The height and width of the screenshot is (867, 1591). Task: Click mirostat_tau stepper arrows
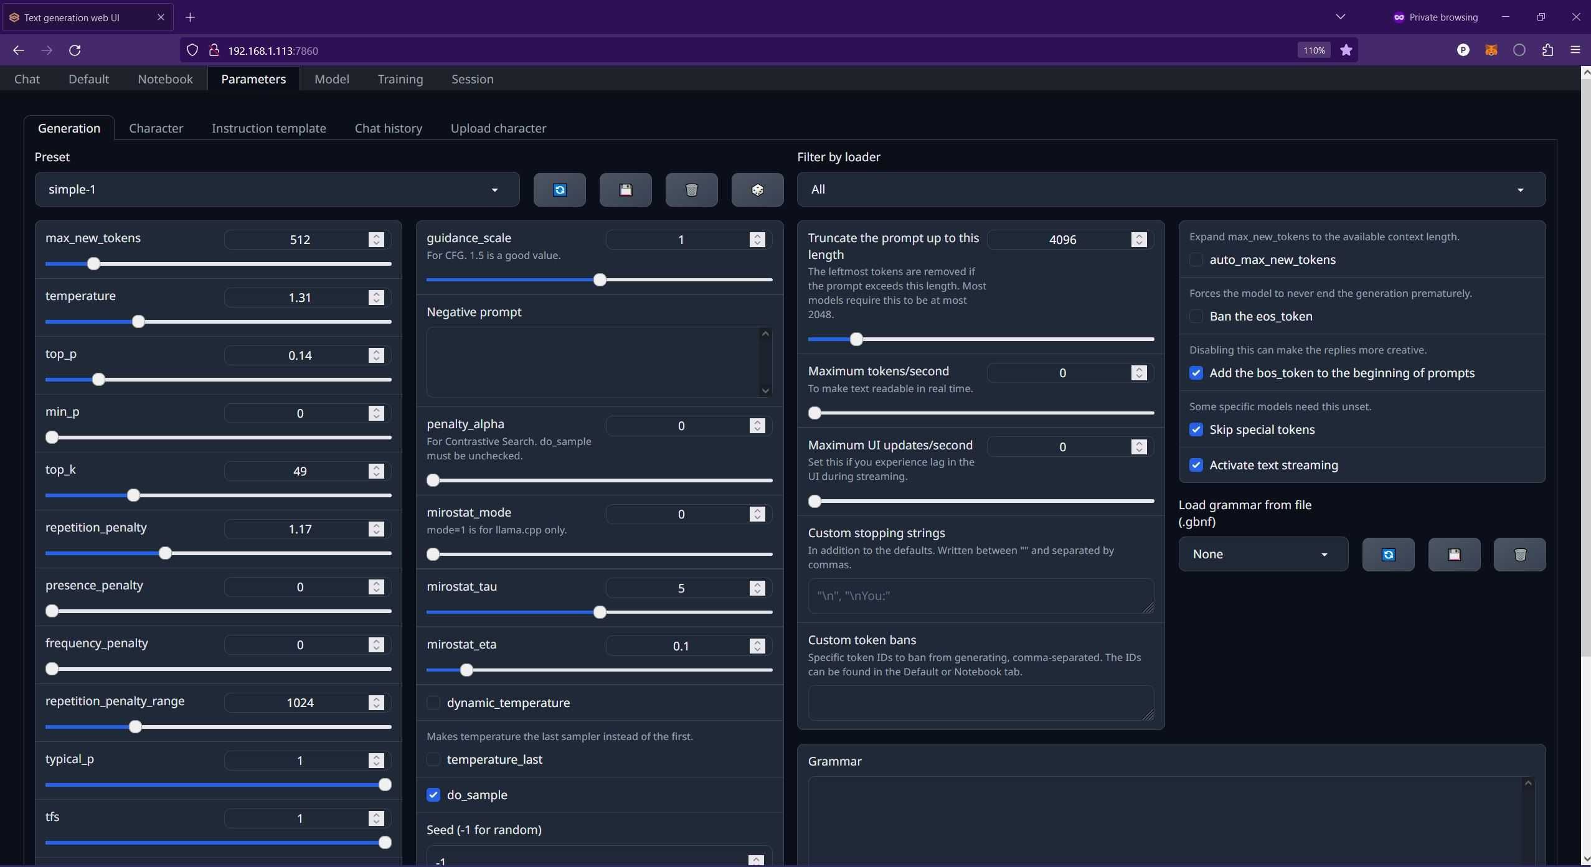pyautogui.click(x=757, y=588)
